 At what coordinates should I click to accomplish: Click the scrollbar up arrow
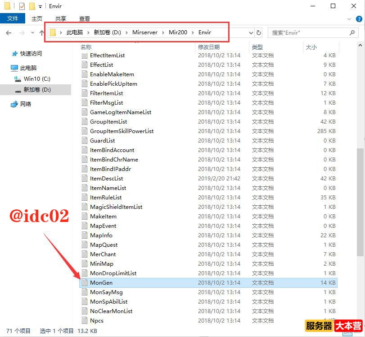[x=360, y=45]
